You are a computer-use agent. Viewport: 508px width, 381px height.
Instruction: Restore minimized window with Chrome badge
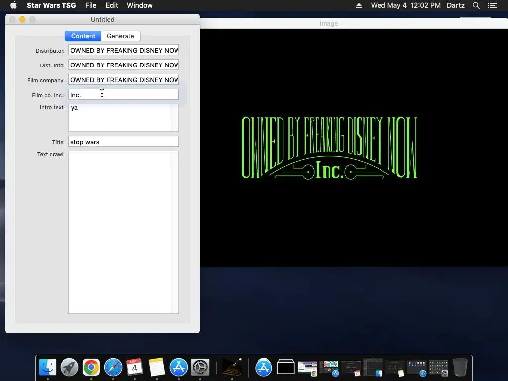point(308,368)
